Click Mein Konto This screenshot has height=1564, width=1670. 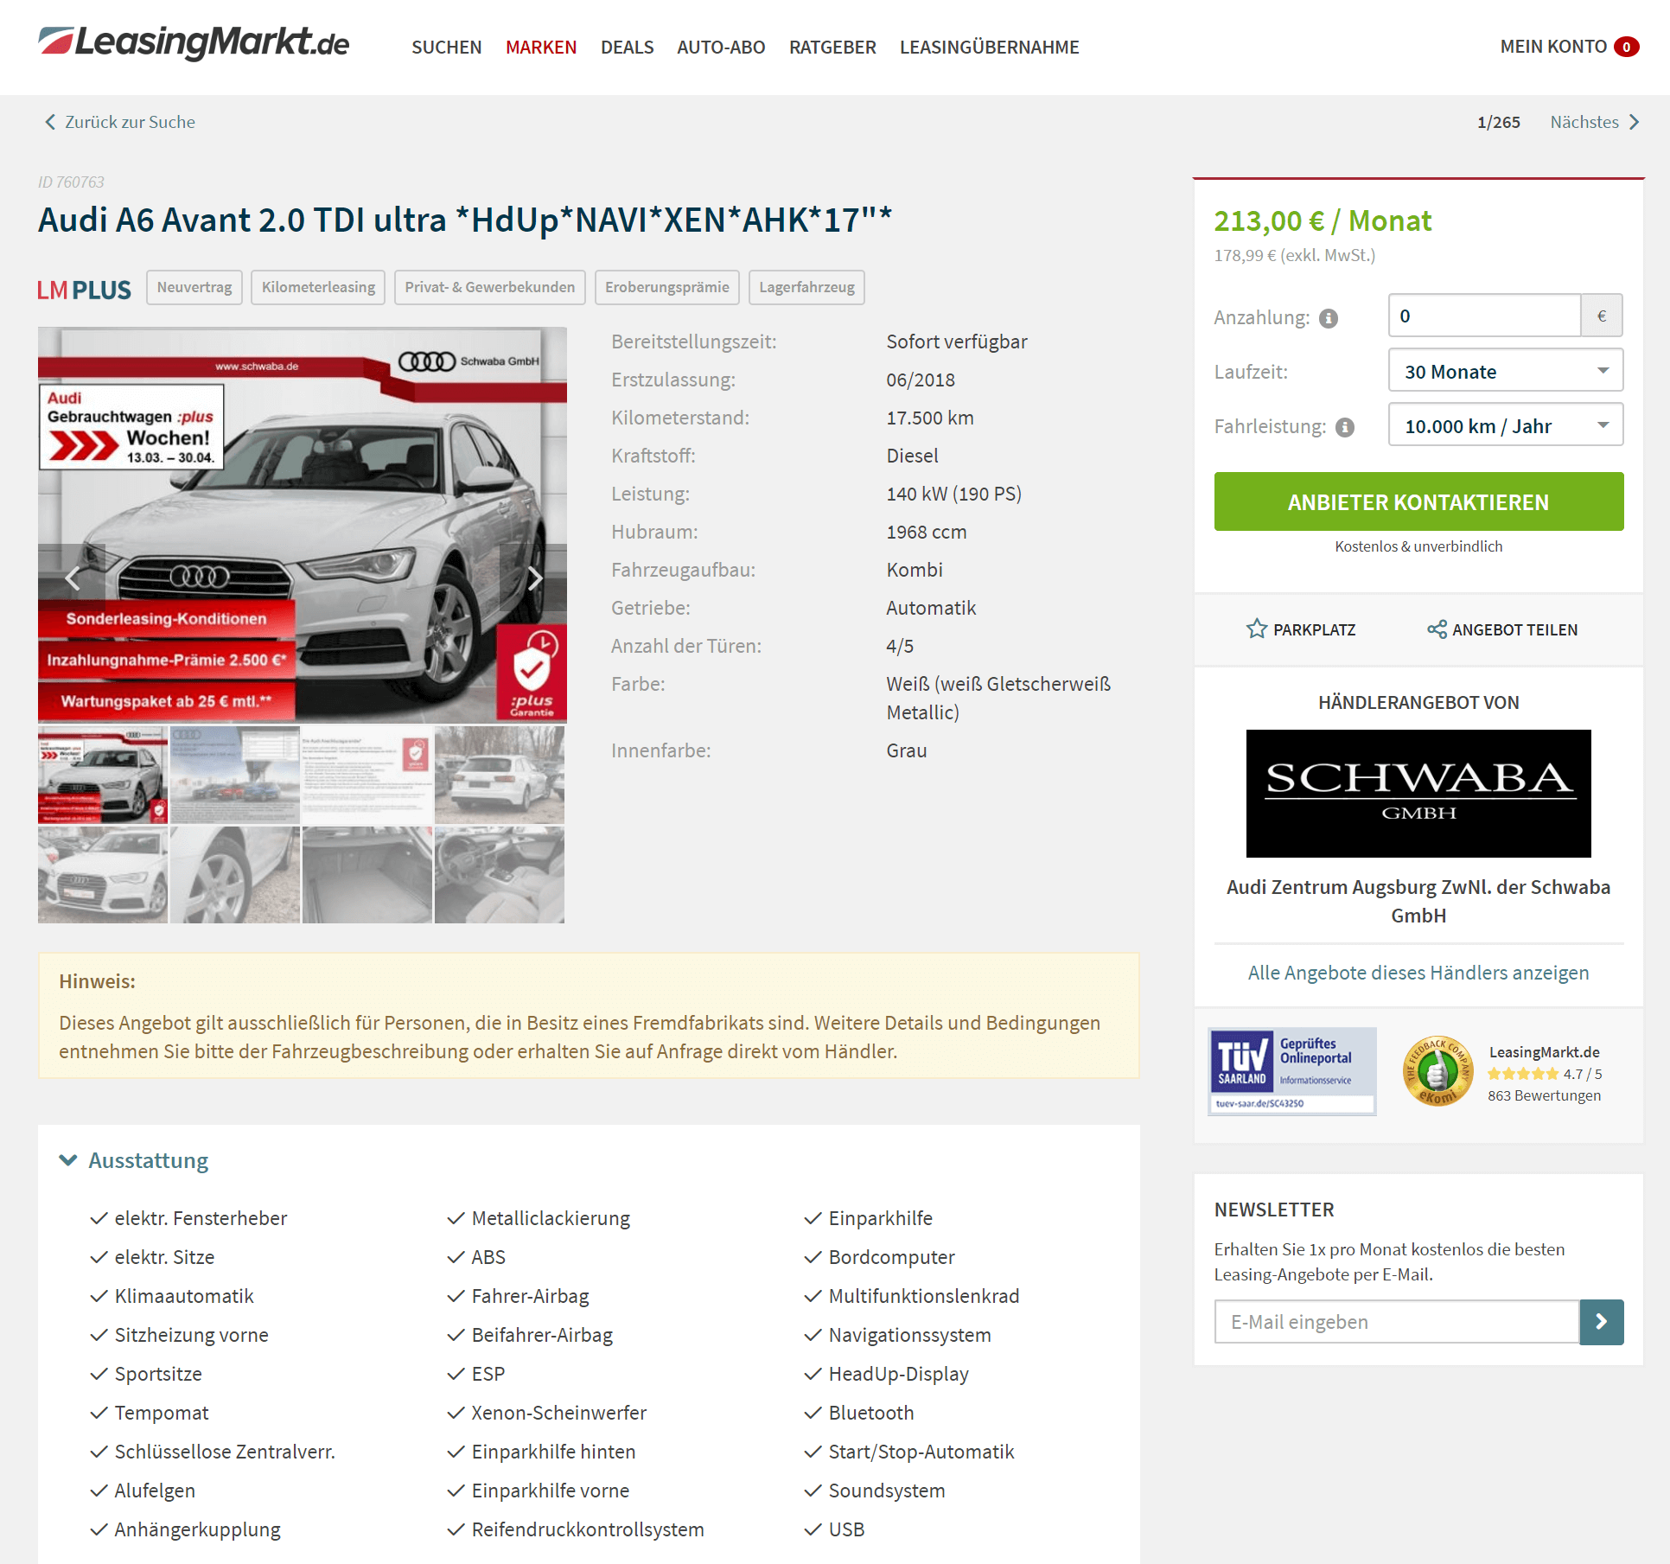1553,47
